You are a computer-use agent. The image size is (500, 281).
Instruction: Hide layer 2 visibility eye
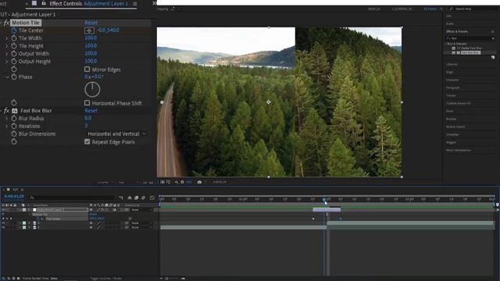tap(3, 223)
